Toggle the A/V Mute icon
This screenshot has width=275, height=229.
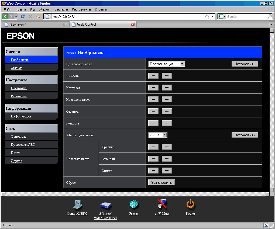tap(162, 204)
